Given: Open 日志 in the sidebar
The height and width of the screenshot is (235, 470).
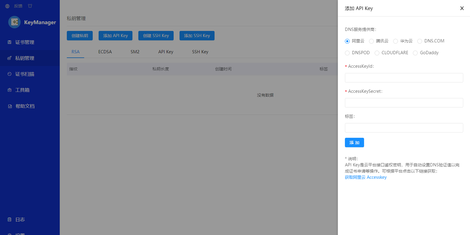Looking at the screenshot, I should [x=30, y=220].
